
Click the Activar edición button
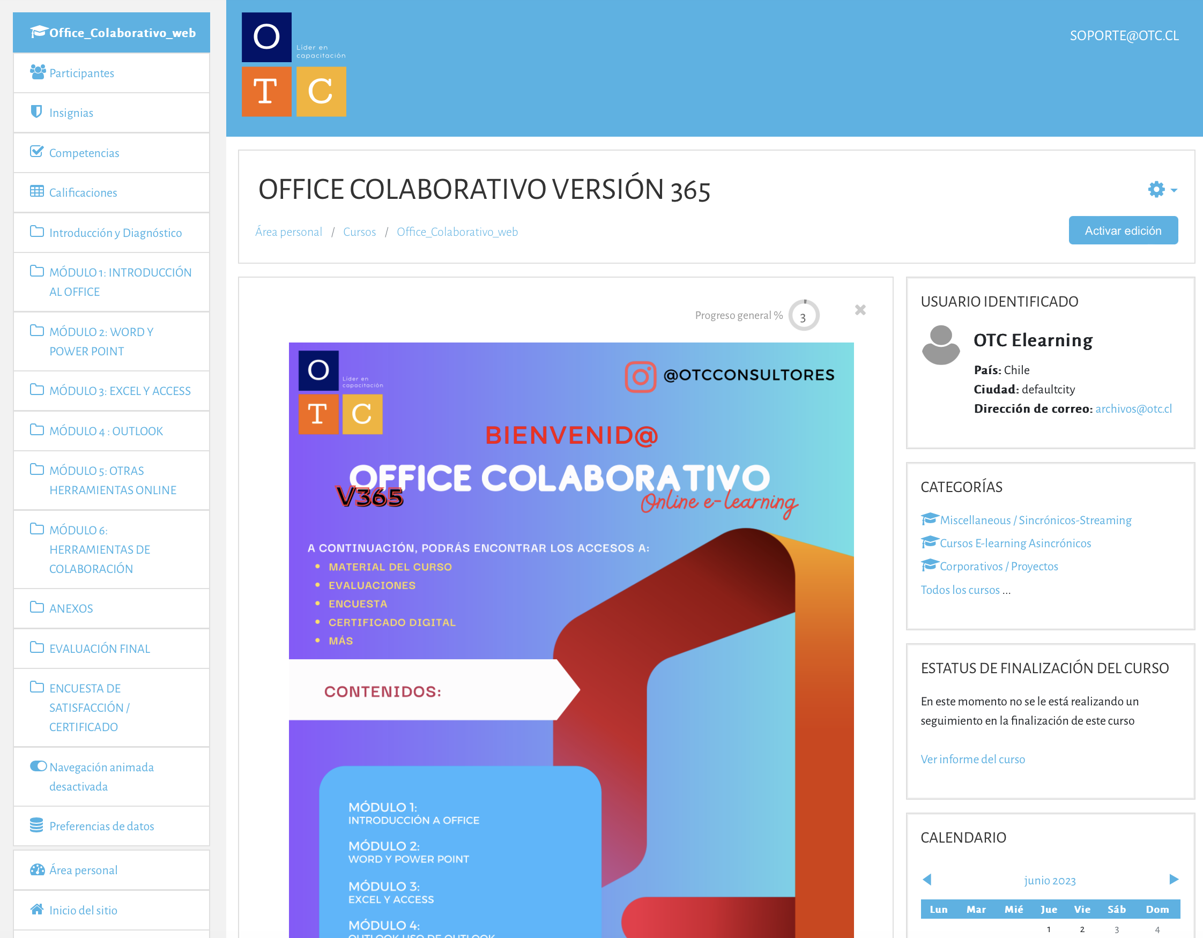1123,230
